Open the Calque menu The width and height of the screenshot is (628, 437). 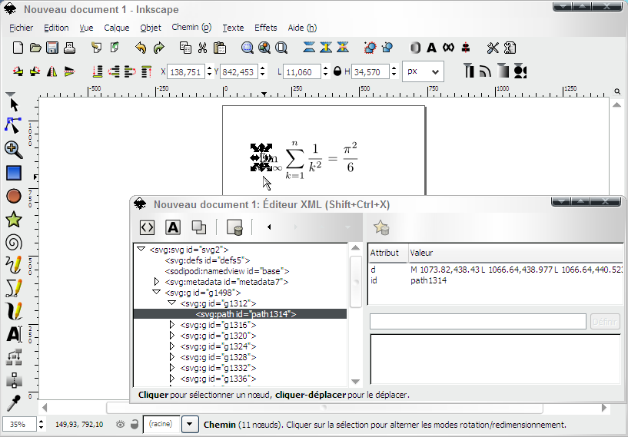[x=117, y=28]
